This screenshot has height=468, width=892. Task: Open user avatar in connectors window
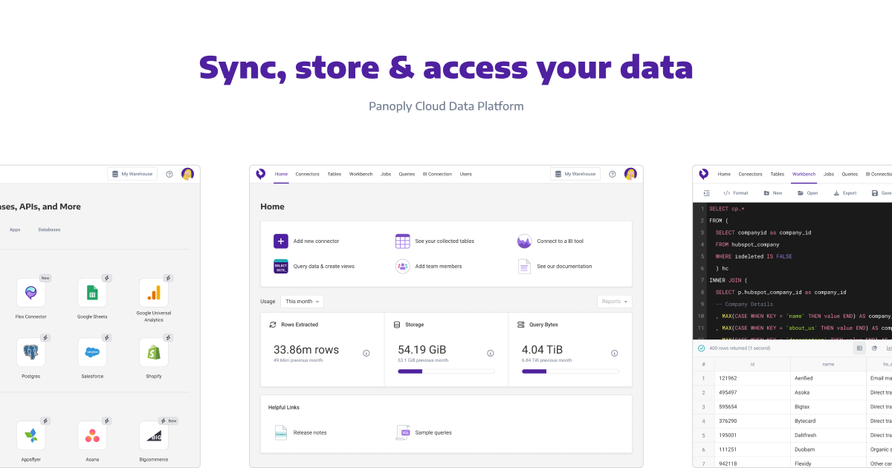188,174
